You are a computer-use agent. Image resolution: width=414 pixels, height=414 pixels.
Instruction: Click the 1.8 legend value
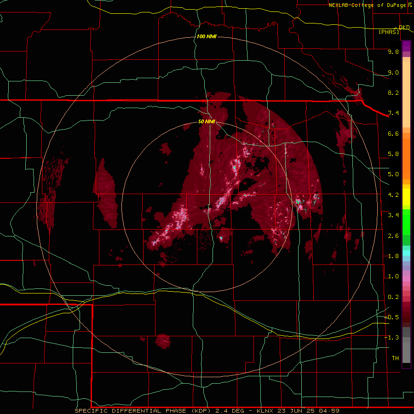pos(393,256)
